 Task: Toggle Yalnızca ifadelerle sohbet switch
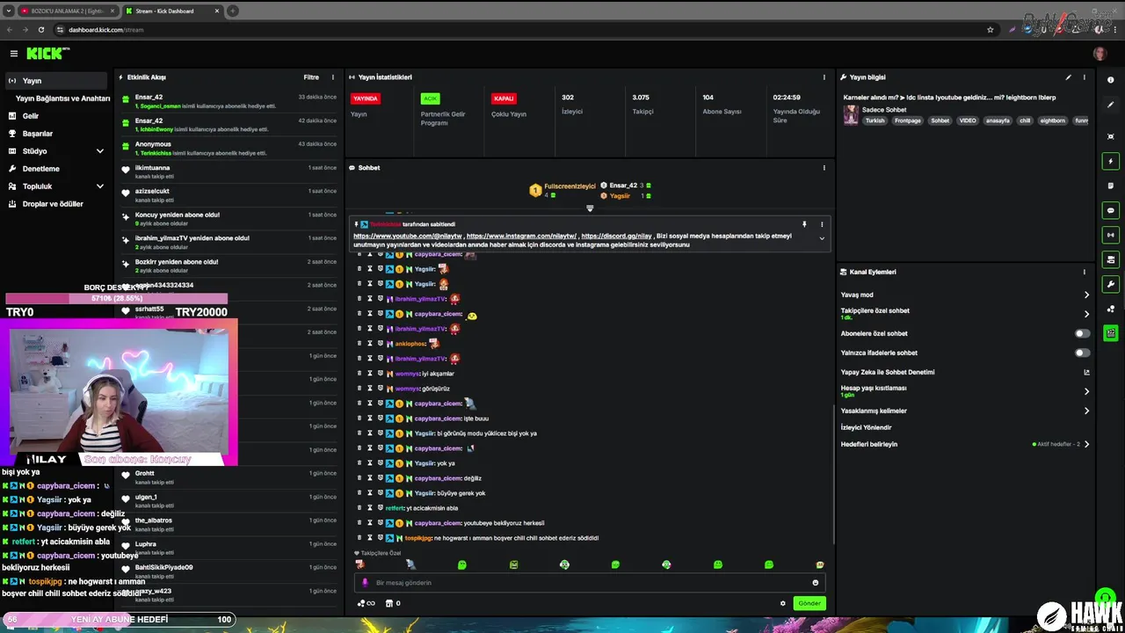point(1083,353)
